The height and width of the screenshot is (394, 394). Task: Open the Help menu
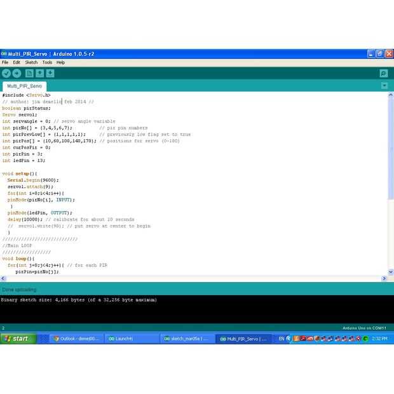point(60,62)
